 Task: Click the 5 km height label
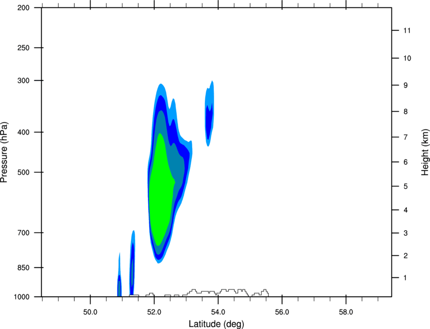pyautogui.click(x=406, y=186)
